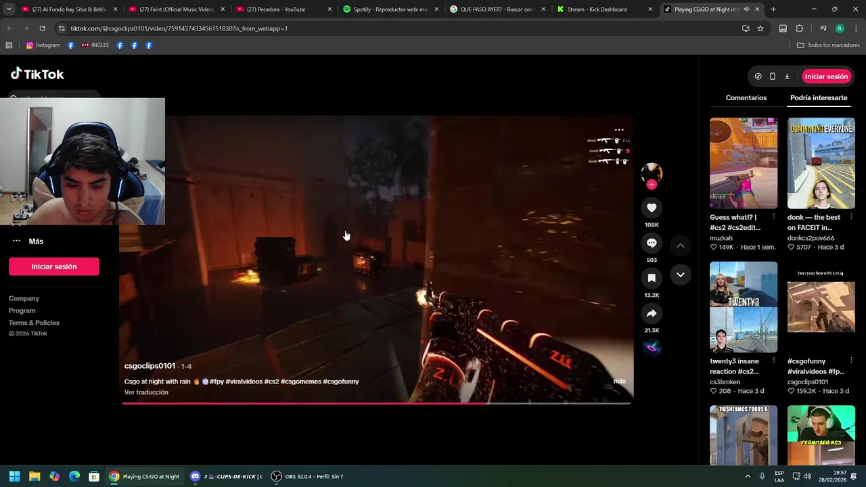Open the muzkah Guess what video thumbnail
The height and width of the screenshot is (487, 866).
744,163
